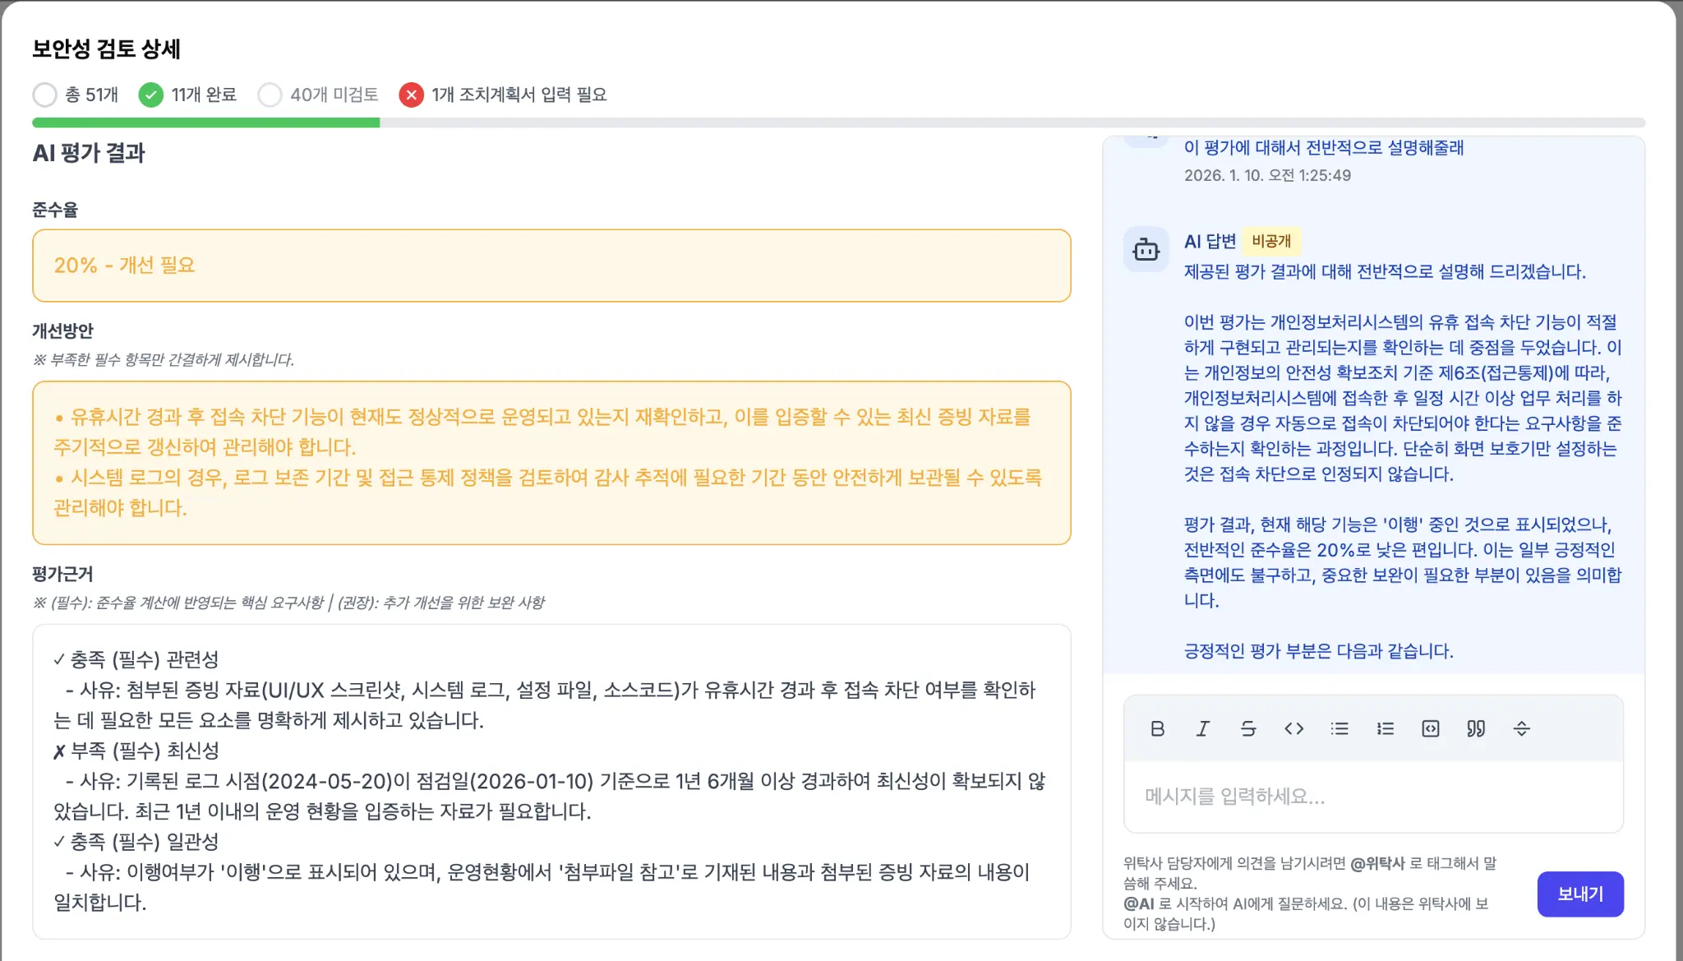
Task: Select the red '1개 조치계획서 입력 필요' filter
Action: [503, 95]
